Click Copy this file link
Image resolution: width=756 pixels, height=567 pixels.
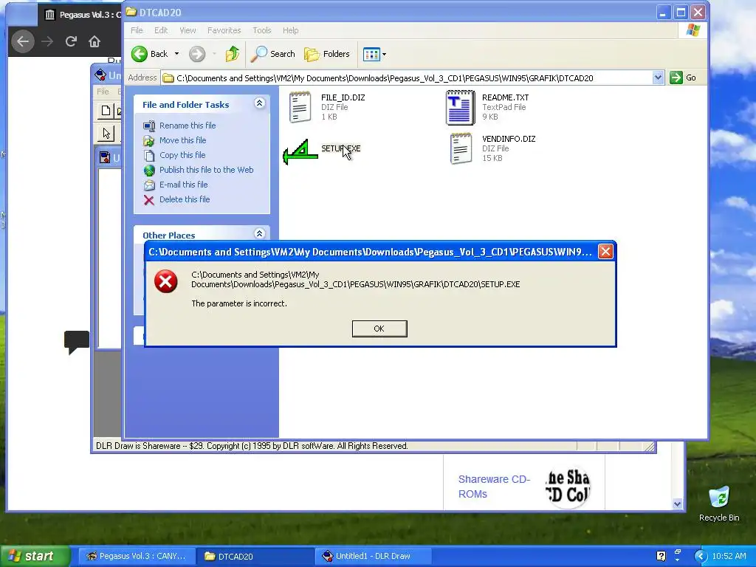click(182, 155)
